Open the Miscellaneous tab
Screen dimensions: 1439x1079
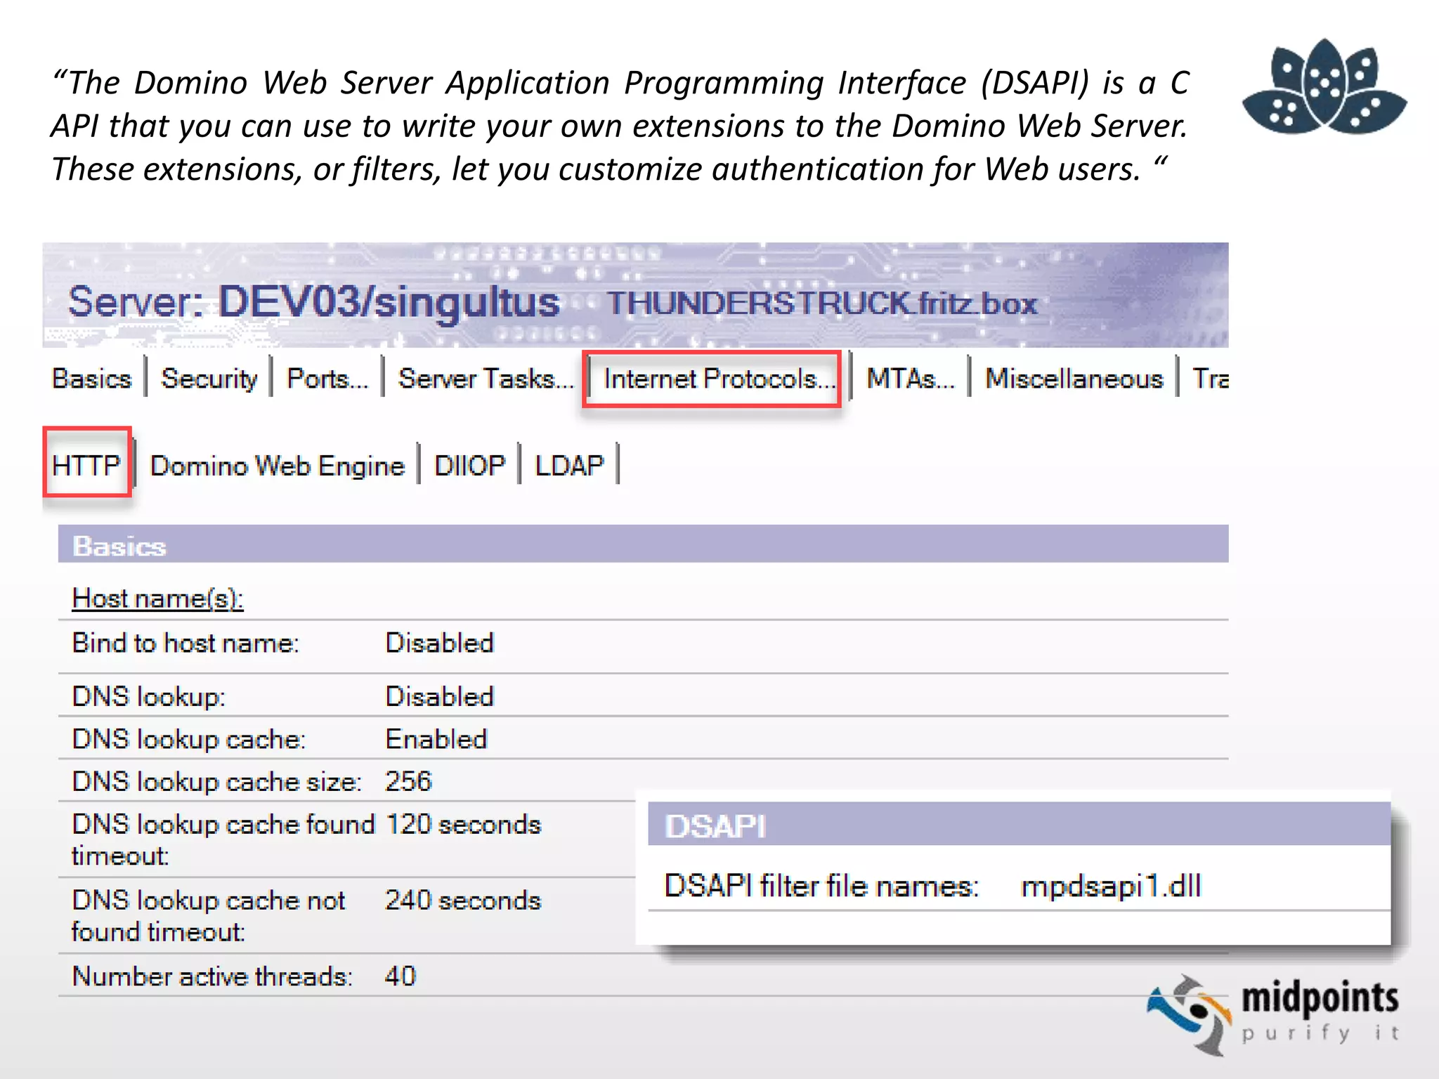[1074, 379]
